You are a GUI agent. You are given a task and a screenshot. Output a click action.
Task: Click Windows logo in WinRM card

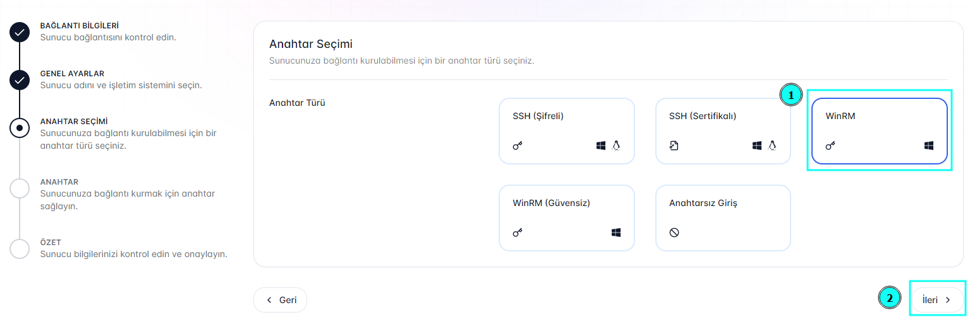point(929,146)
